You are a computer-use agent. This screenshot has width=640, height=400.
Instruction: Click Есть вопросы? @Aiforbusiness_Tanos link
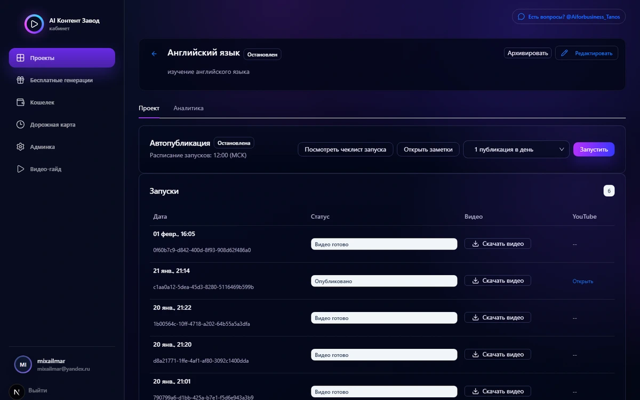(569, 17)
